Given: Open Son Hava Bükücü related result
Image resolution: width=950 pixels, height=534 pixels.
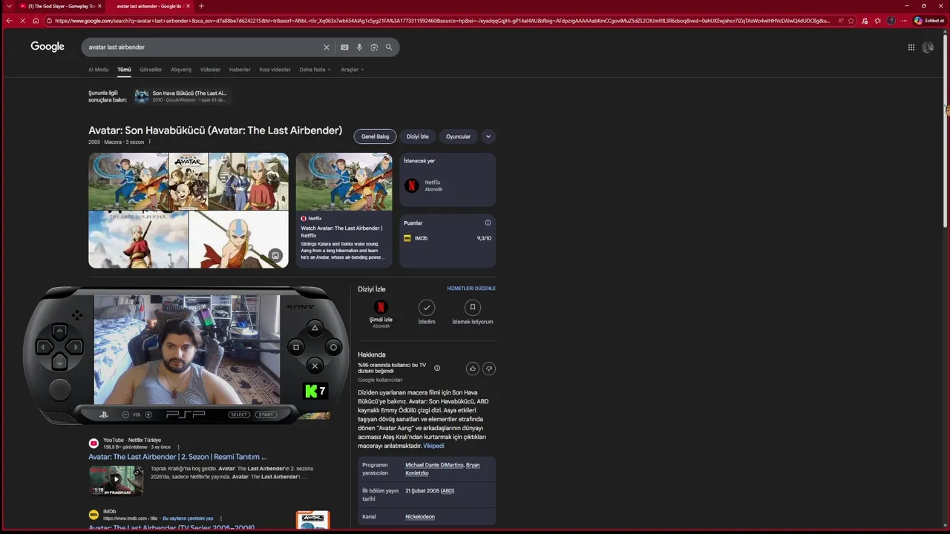Looking at the screenshot, I should [182, 96].
